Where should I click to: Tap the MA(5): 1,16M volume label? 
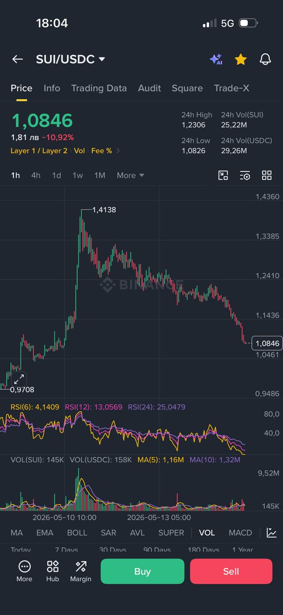160,460
